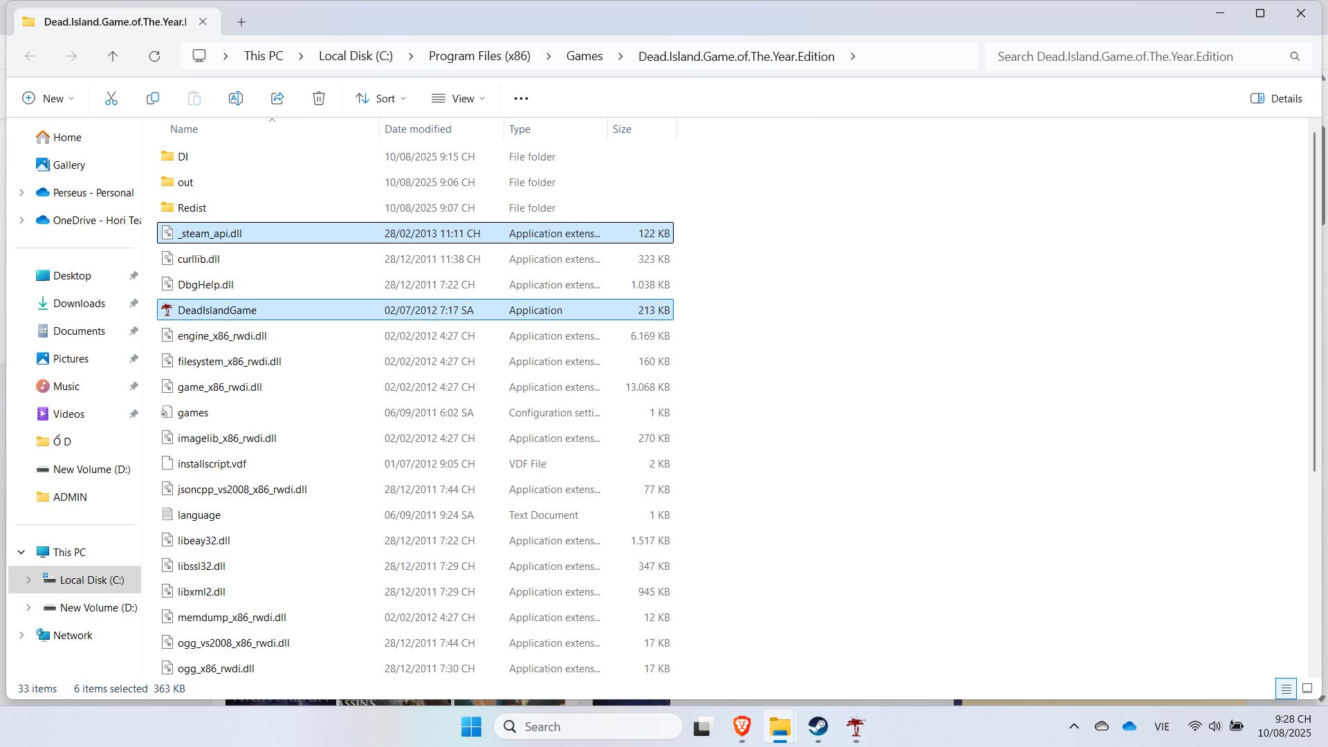Expand the Network tree node
The height and width of the screenshot is (747, 1328).
click(21, 635)
